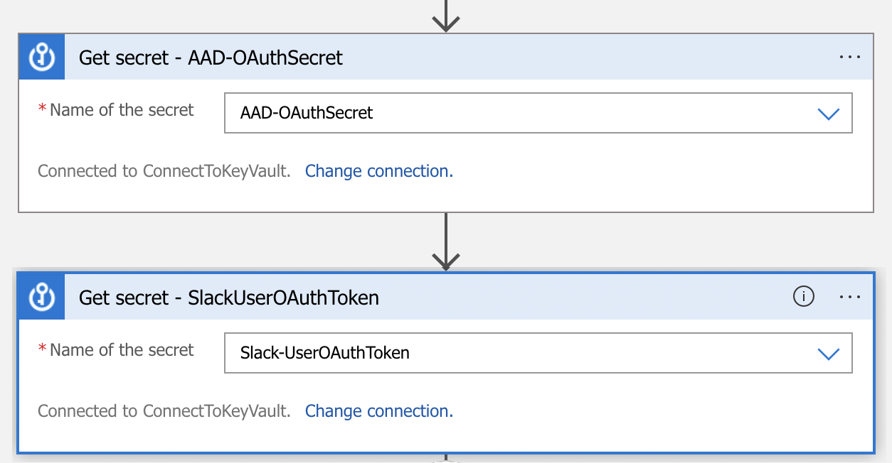Click the Name of the secret label in AAD card
Image resolution: width=892 pixels, height=463 pixels.
(x=122, y=110)
